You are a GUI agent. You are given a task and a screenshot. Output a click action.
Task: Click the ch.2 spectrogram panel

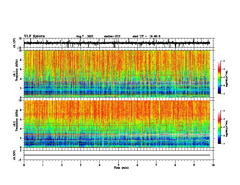117,124
